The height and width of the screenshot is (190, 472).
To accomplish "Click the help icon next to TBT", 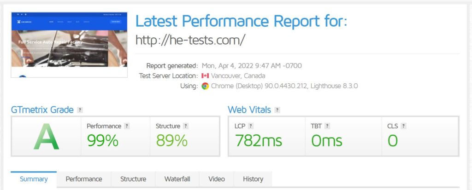I will (327, 126).
